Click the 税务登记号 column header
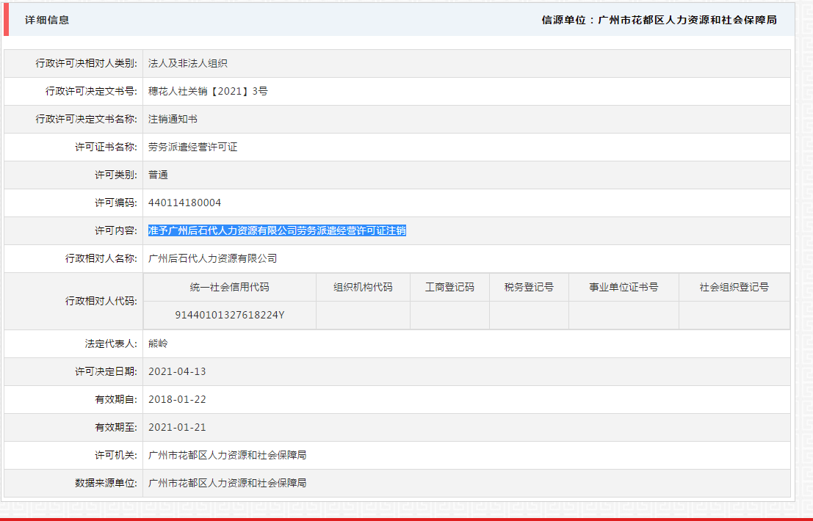813x521 pixels. [529, 288]
